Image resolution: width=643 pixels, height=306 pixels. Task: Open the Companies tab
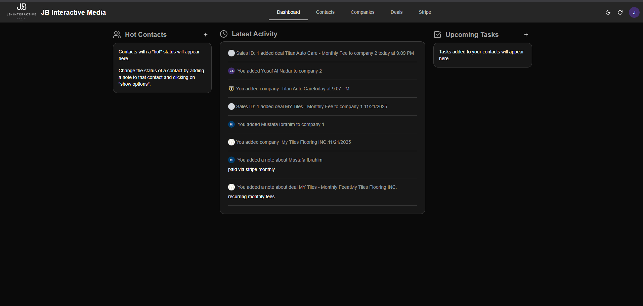click(362, 12)
